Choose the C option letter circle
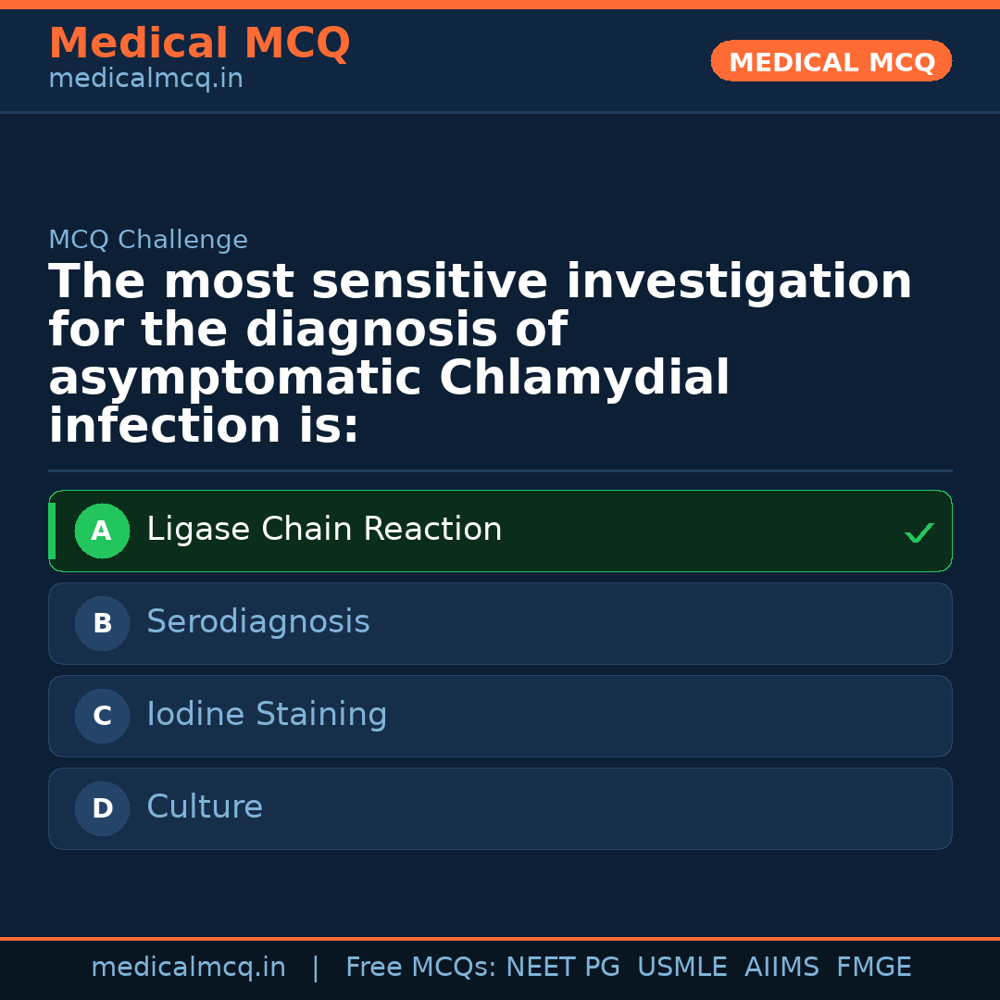Screen dimensions: 1000x1000 102,716
